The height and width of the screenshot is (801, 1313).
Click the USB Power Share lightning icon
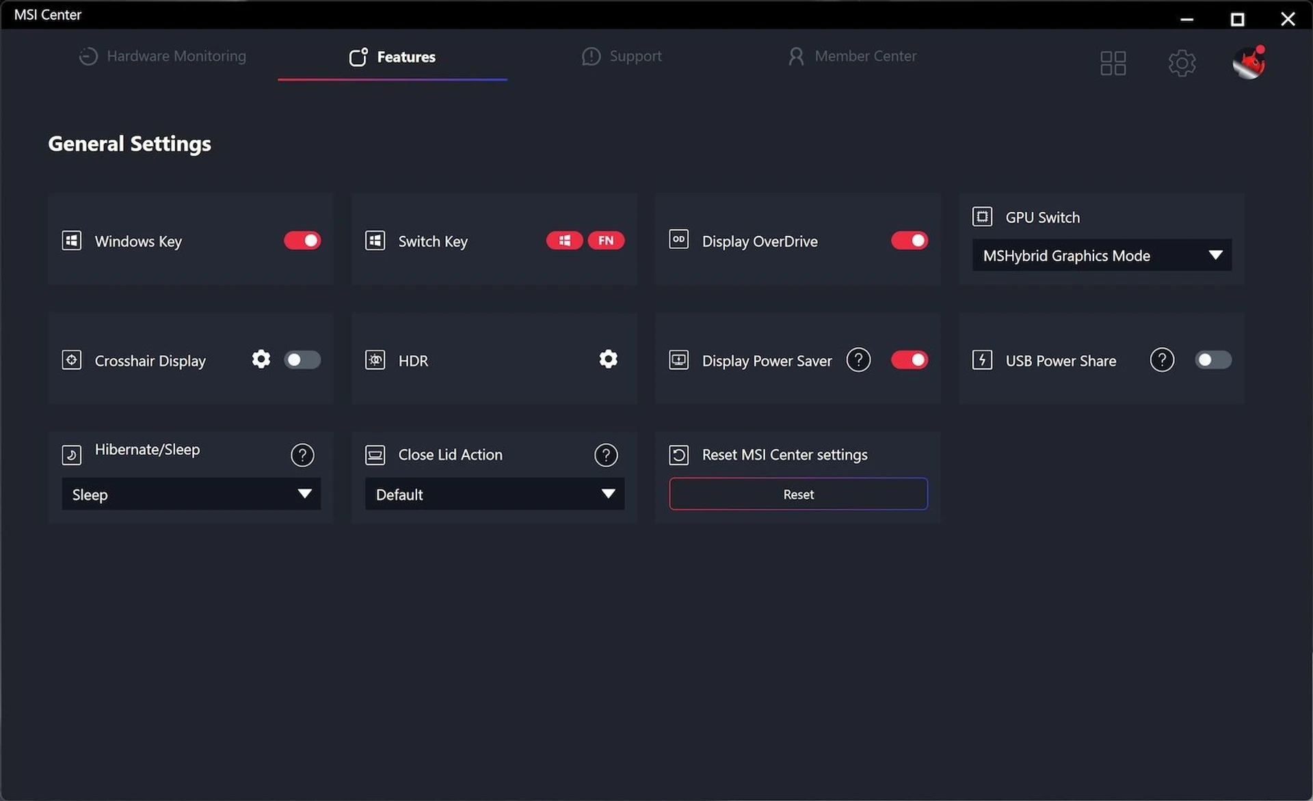(982, 359)
